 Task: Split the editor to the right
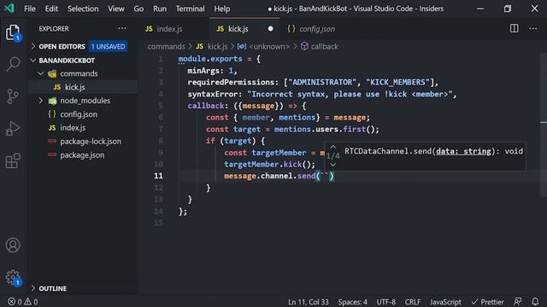514,28
